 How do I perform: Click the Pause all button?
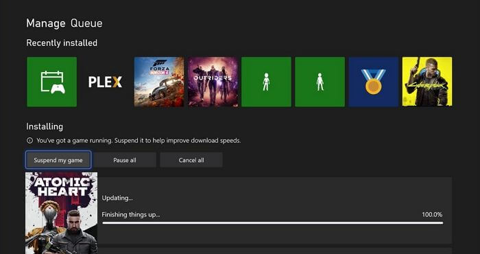coord(125,160)
